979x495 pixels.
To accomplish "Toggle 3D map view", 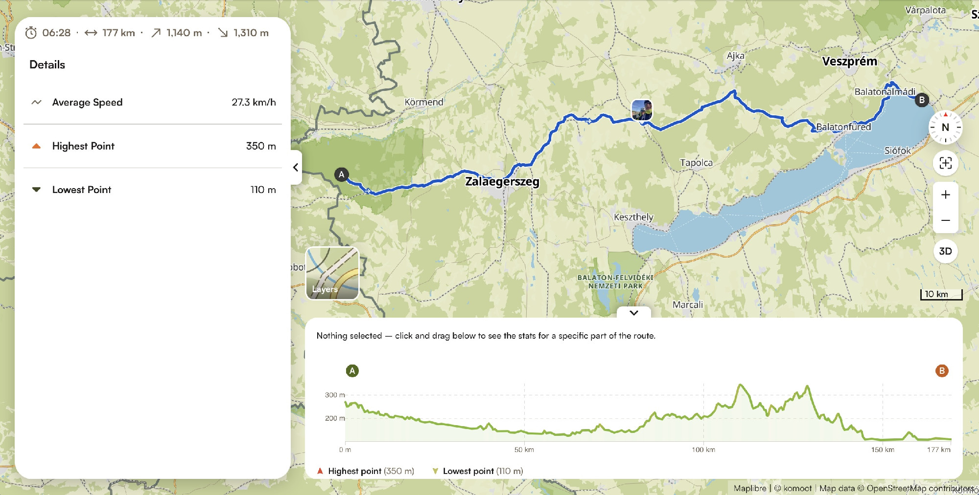I will tap(945, 251).
